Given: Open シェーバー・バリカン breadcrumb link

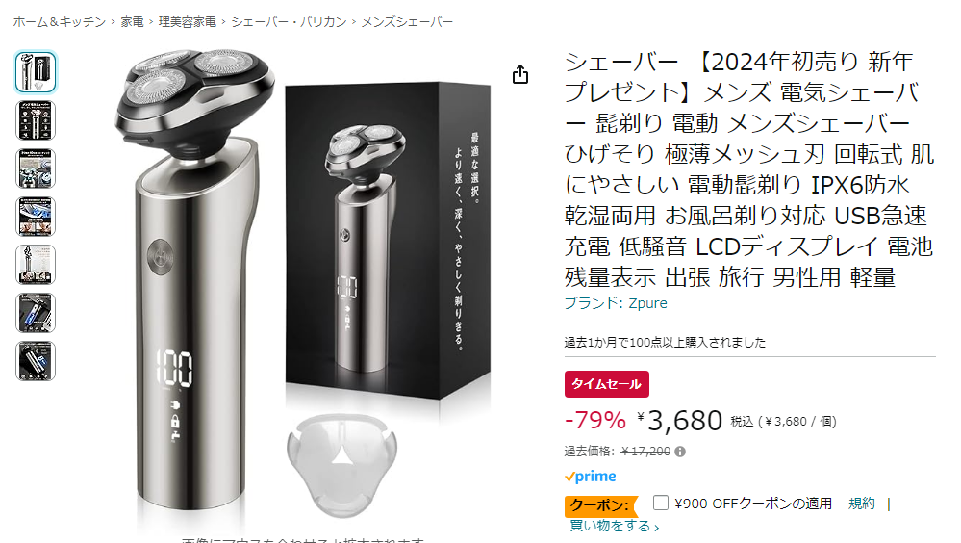Looking at the screenshot, I should [x=289, y=22].
